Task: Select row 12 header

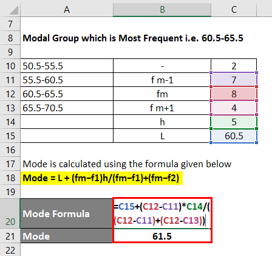Action: click(10, 94)
